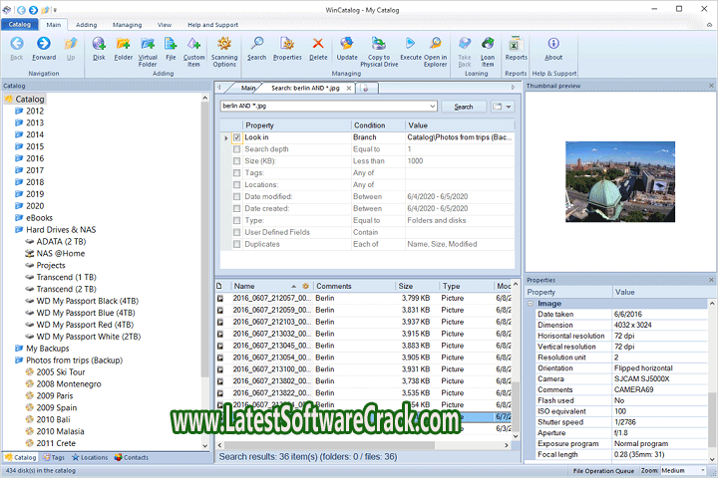The height and width of the screenshot is (478, 718).
Task: Uncheck the Look in checkbox
Action: 236,137
